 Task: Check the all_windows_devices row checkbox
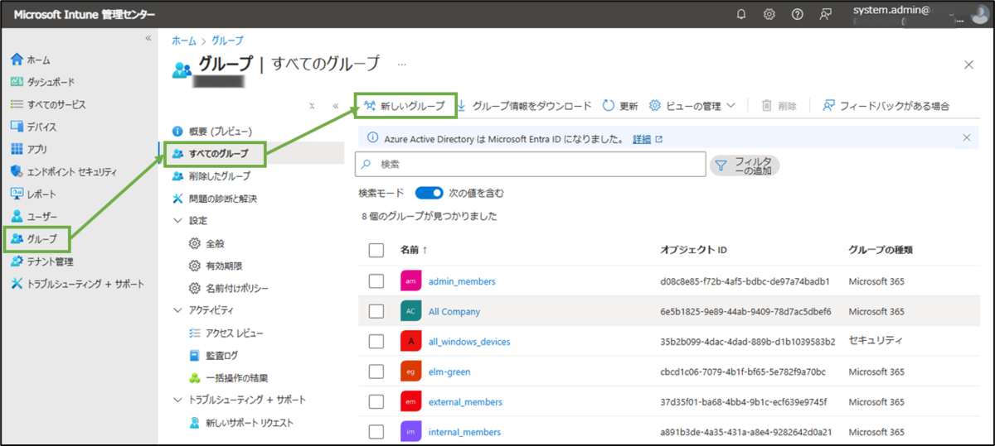pyautogui.click(x=376, y=341)
